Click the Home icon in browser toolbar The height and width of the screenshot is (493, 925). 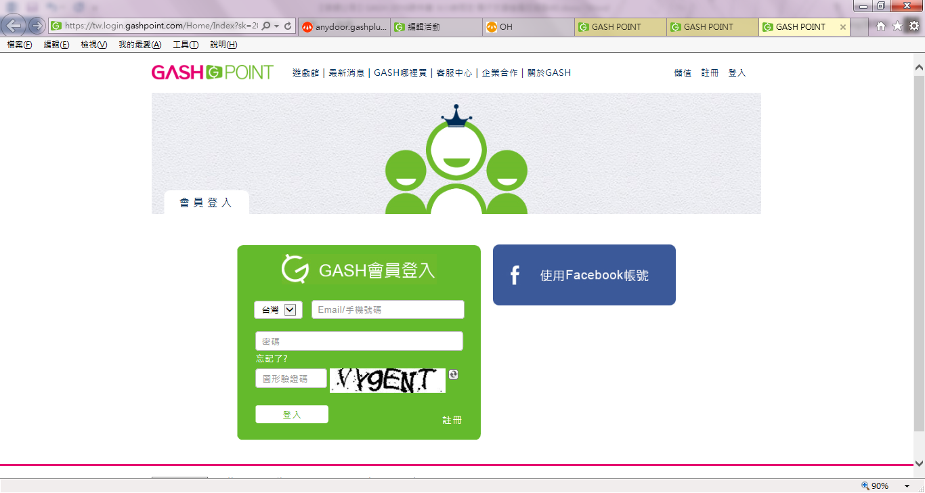point(881,26)
